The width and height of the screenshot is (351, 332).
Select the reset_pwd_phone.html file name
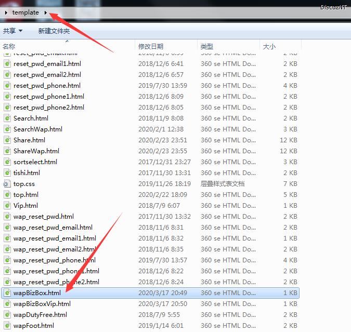pos(47,86)
